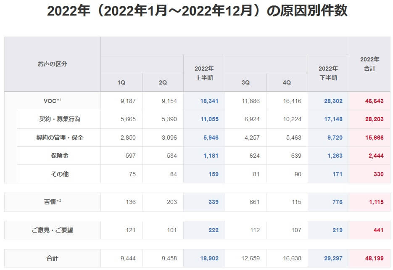Click ご意見・ご要望 yearly total 441
Viewport: 393px width, 270px height.
[x=378, y=230]
